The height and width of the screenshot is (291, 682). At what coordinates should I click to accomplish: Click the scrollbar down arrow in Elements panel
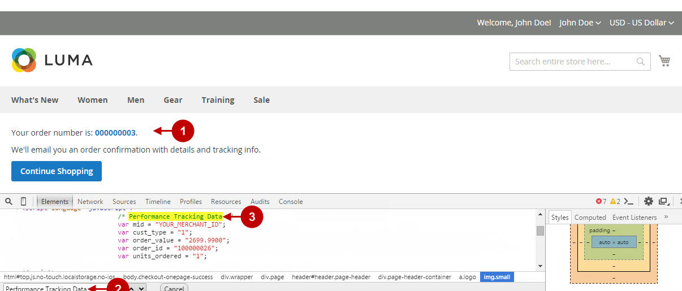pyautogui.click(x=540, y=266)
